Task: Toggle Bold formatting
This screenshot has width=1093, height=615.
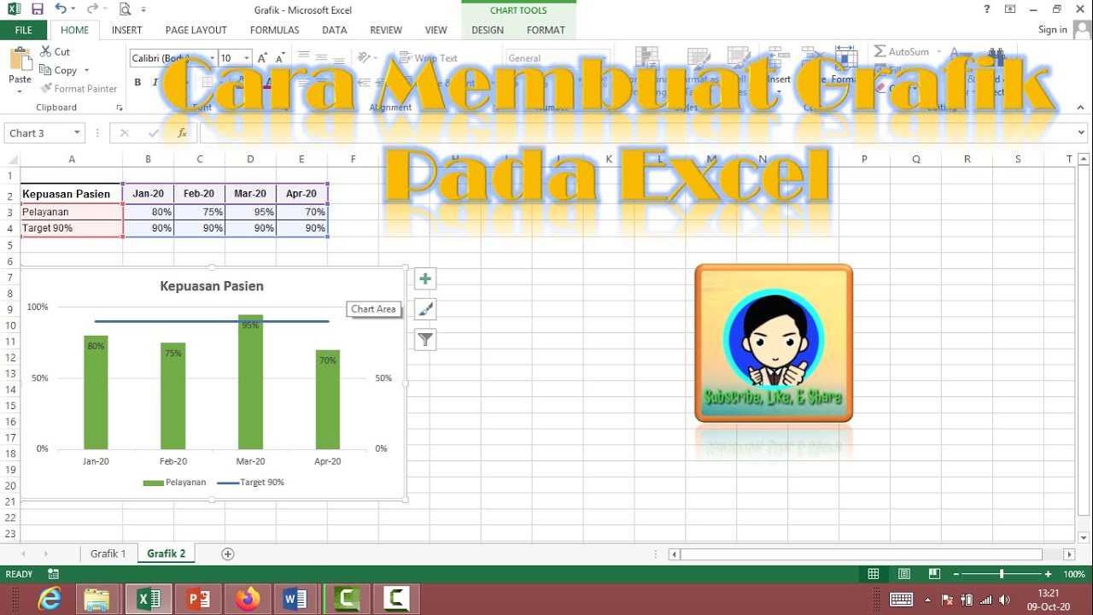Action: tap(137, 82)
